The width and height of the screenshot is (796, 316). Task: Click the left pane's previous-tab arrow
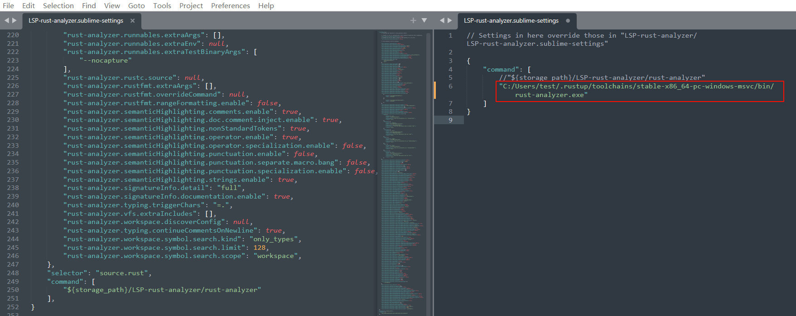tap(7, 20)
